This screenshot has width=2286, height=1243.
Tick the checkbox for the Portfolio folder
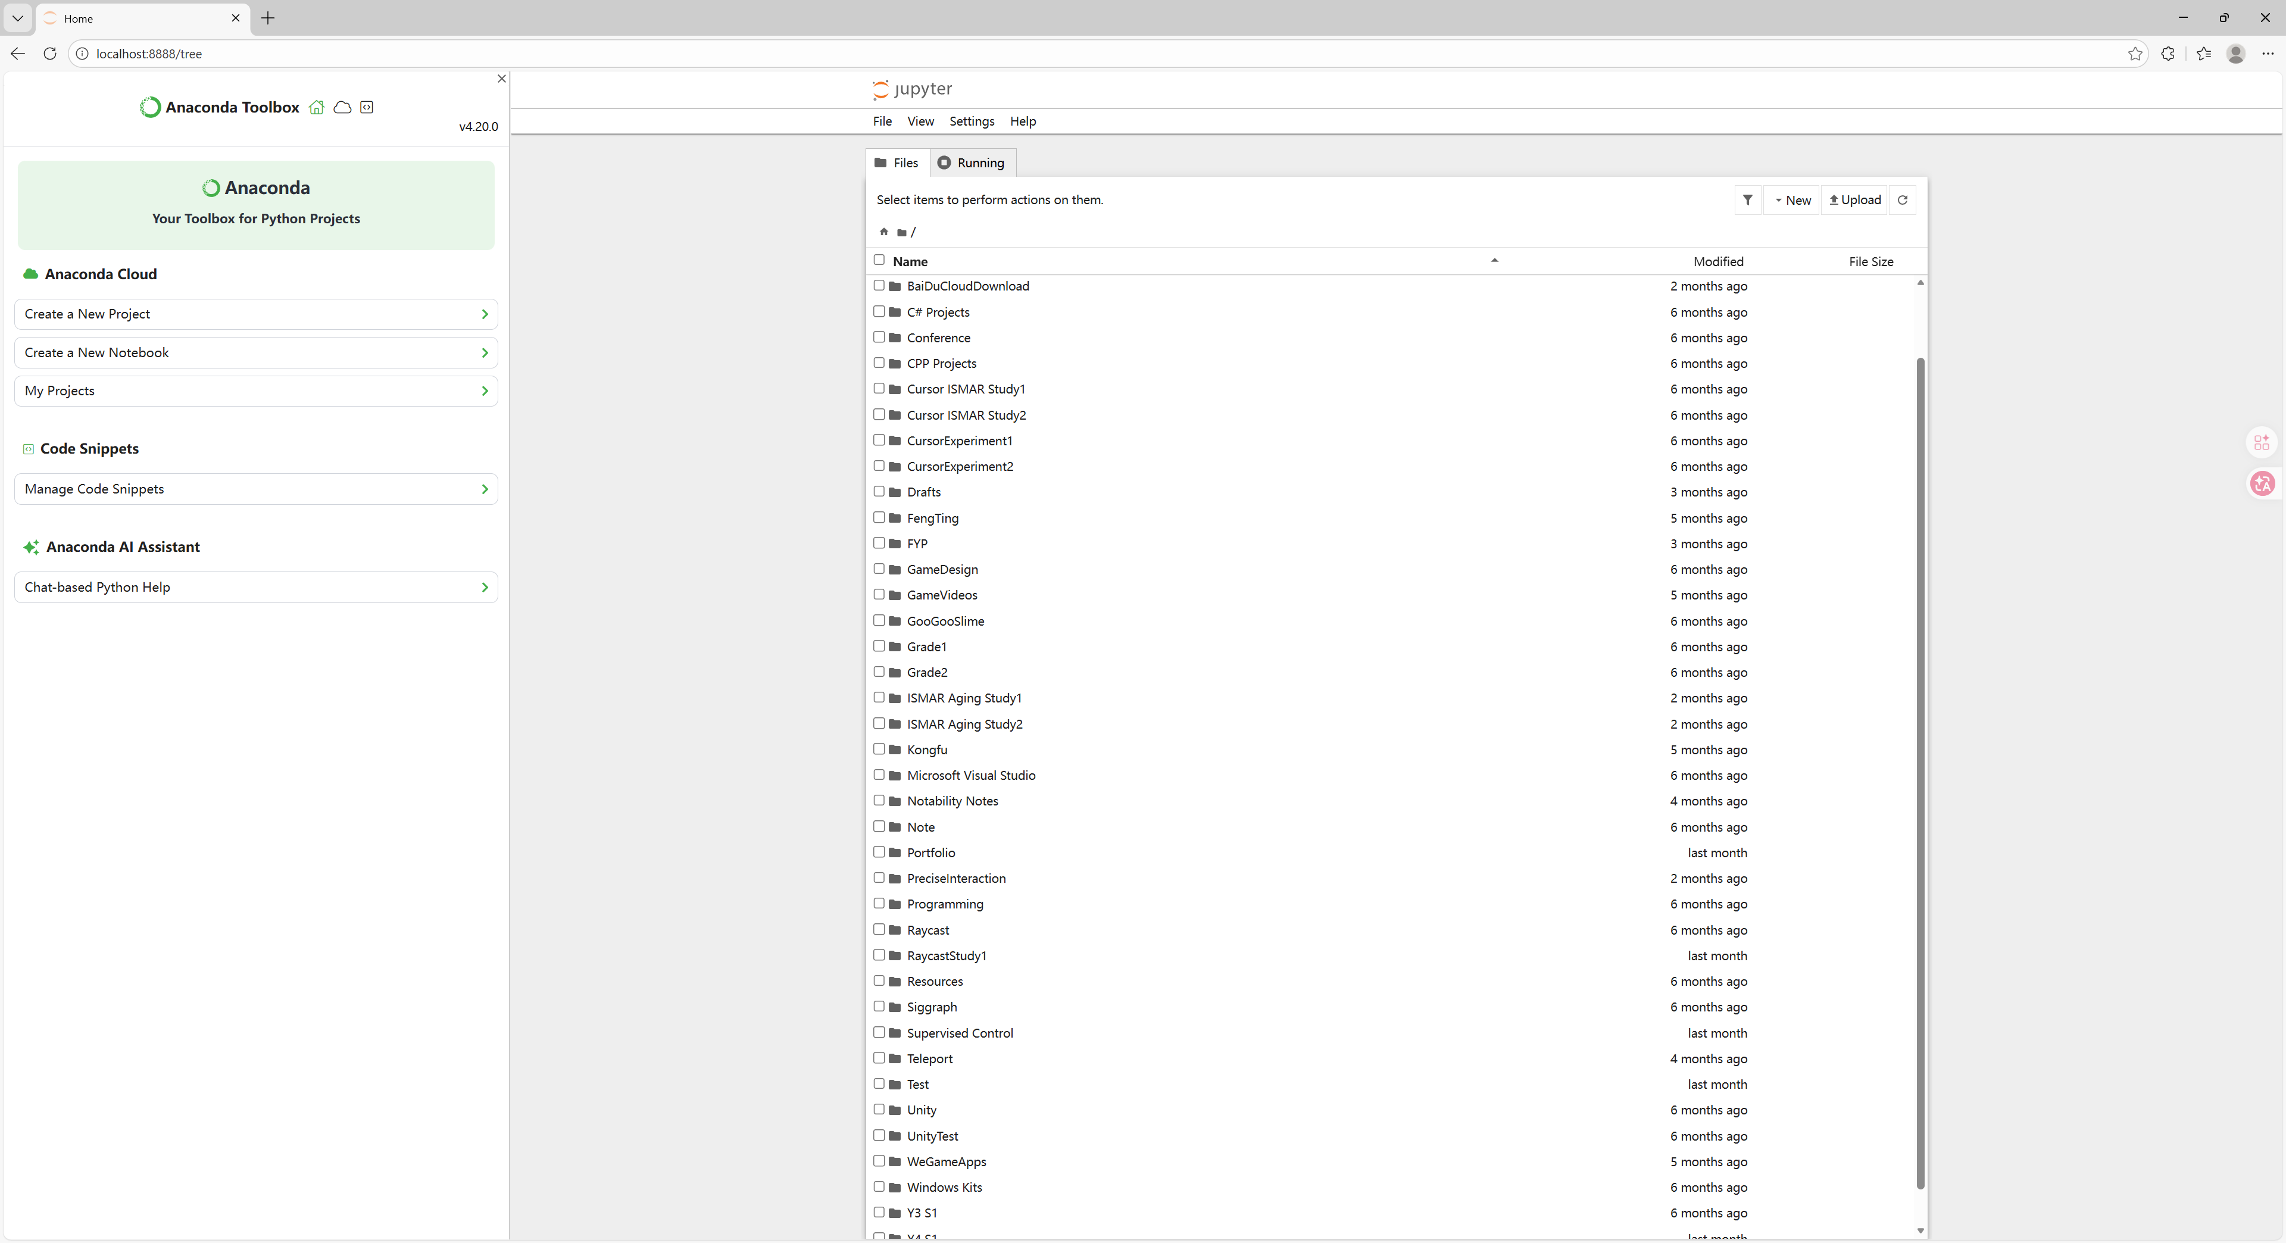click(x=879, y=852)
